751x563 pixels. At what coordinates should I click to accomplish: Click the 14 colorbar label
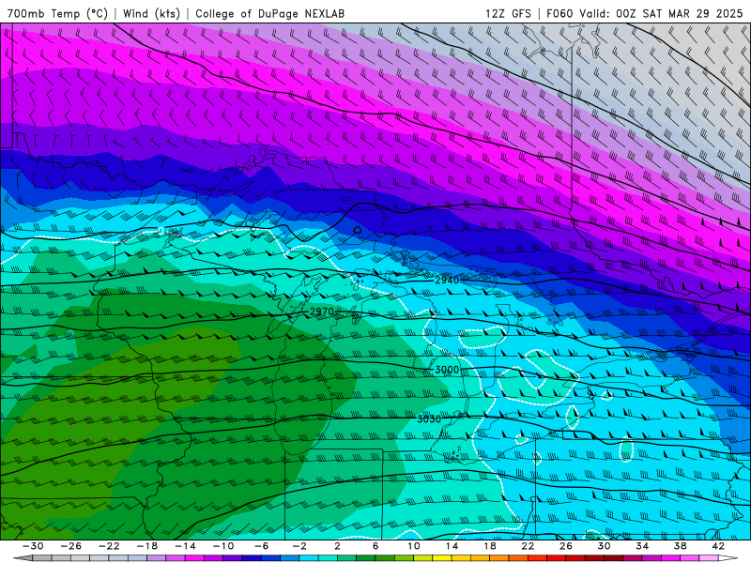(x=452, y=546)
